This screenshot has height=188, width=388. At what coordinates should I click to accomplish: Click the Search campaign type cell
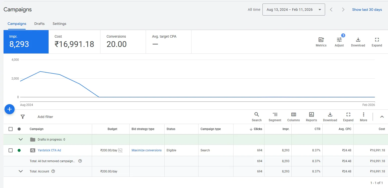tap(205, 150)
